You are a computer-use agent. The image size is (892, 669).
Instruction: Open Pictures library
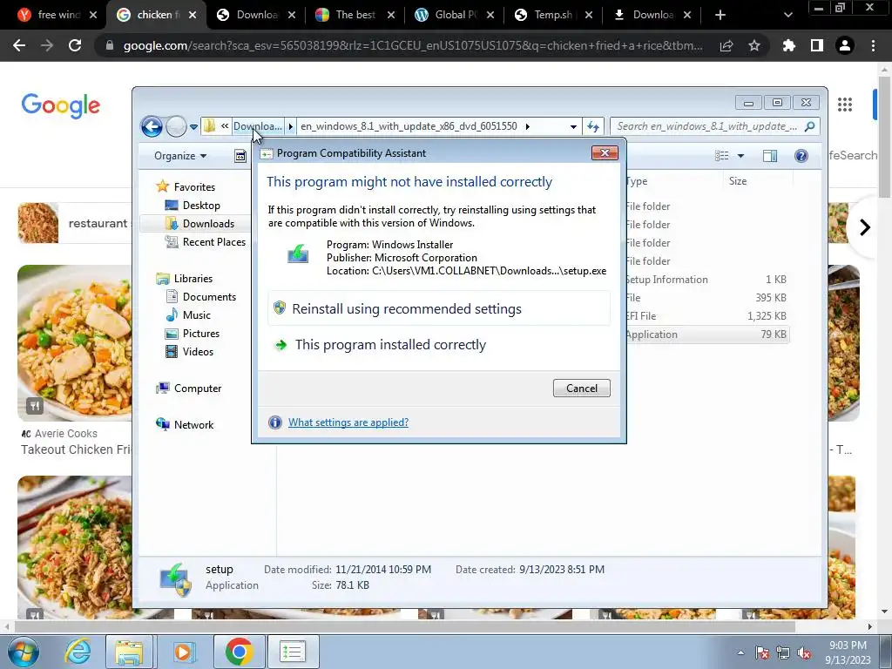(x=201, y=333)
